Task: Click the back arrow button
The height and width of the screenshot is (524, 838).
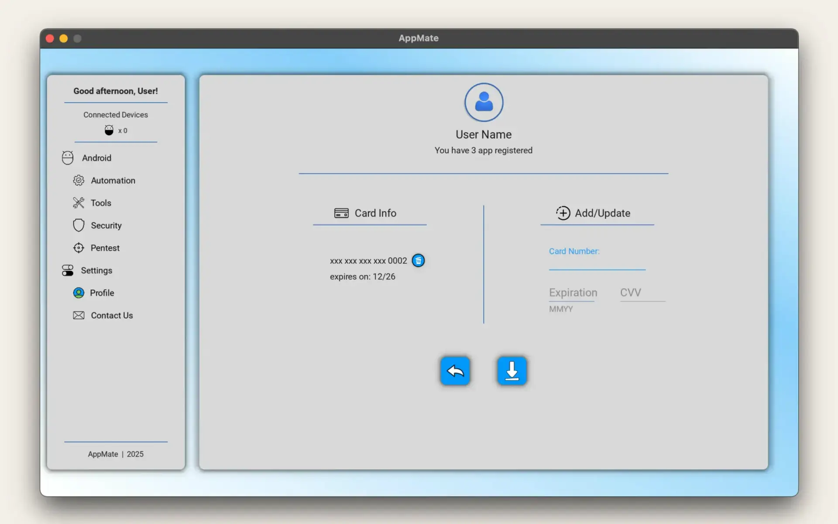Action: (455, 371)
